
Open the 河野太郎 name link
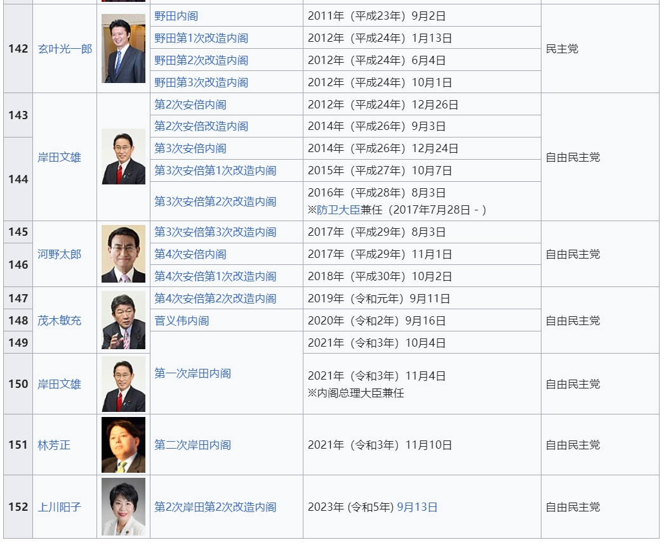pyautogui.click(x=59, y=254)
